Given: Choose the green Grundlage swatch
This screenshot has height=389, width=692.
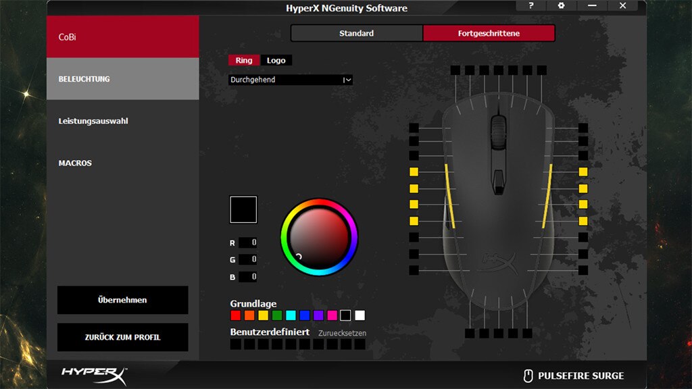Looking at the screenshot, I should 277,315.
